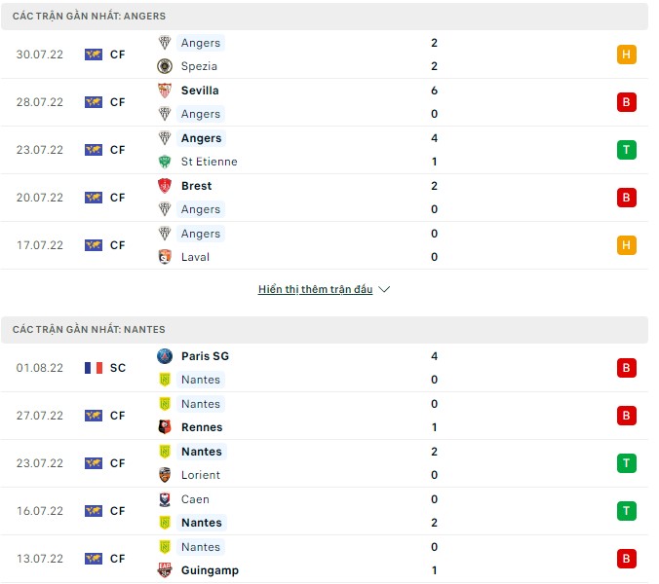Click the Caen team crest

(165, 499)
